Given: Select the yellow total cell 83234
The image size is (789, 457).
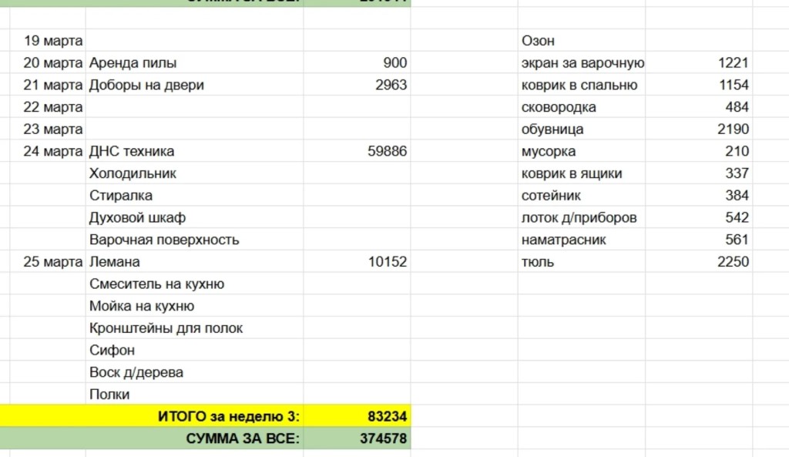Looking at the screenshot, I should click(384, 417).
